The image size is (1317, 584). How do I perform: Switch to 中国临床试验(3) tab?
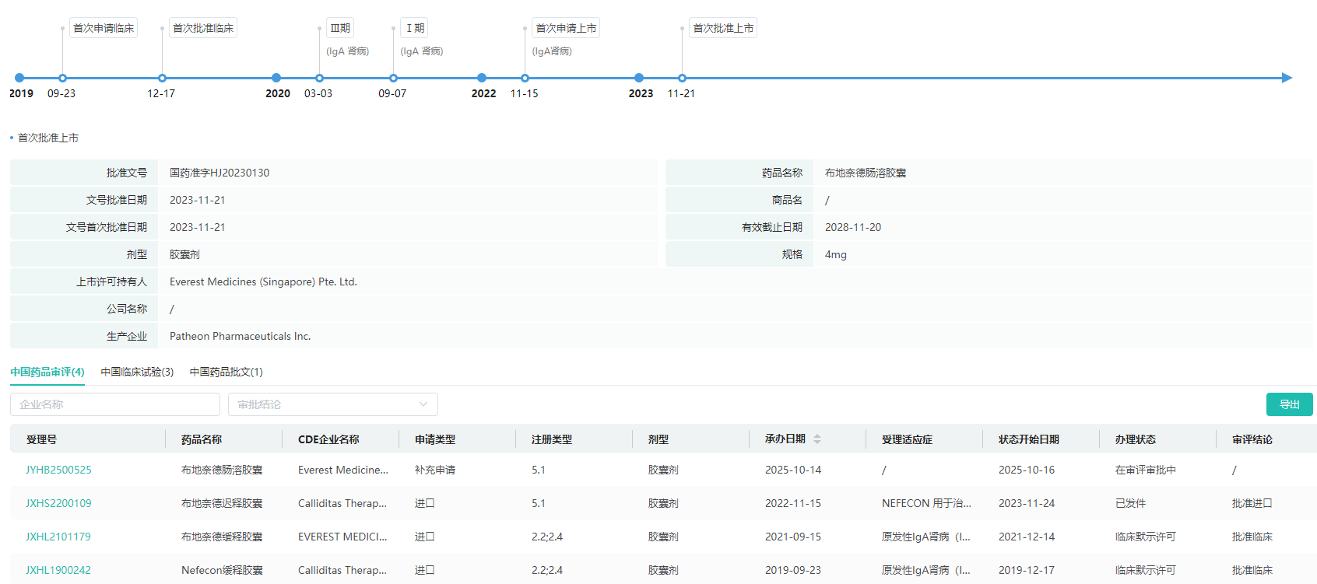[x=137, y=372]
